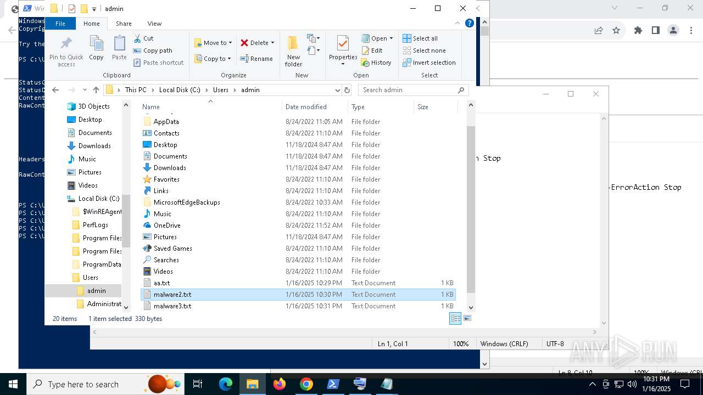Click the Copy ribbon button
Viewport: 703px width, 395px height.
click(x=96, y=48)
